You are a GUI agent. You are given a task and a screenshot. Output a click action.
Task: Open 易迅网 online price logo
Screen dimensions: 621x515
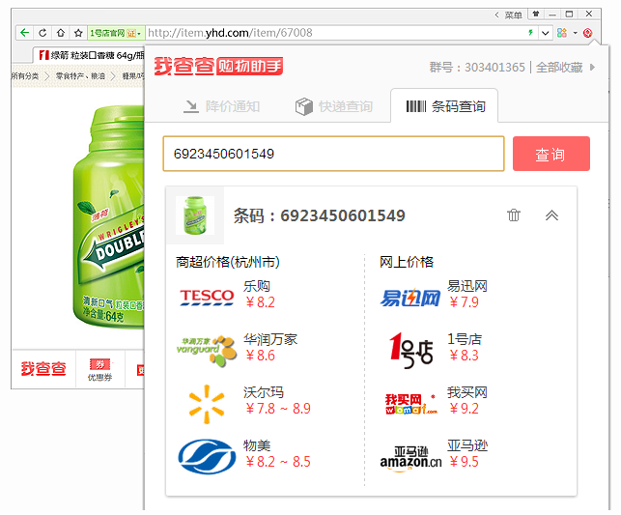tap(410, 297)
